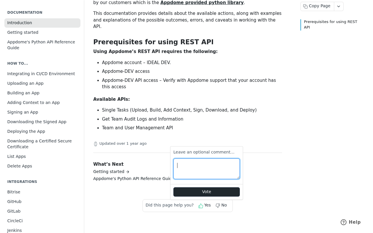
Task: Select Introduction in the sidebar
Action: point(42,23)
